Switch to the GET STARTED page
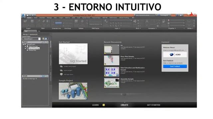 [x=153, y=105]
